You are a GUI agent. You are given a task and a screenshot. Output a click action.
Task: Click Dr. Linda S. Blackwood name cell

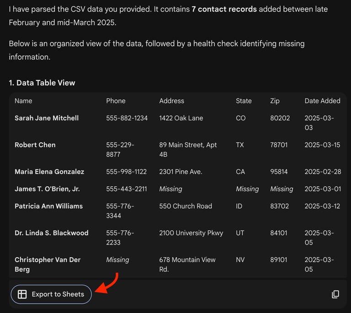[51, 233]
